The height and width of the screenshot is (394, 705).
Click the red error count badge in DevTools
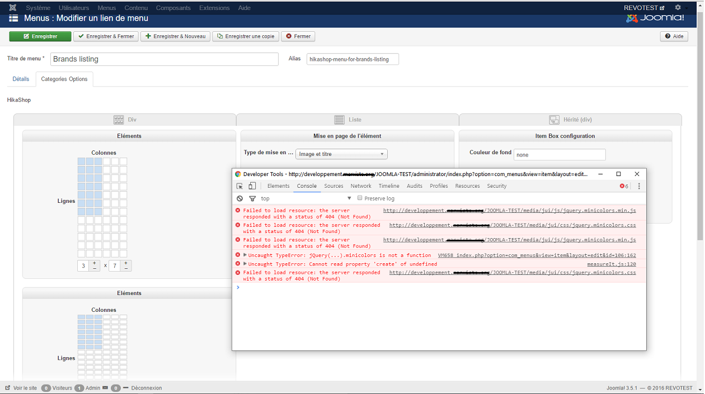[624, 186]
